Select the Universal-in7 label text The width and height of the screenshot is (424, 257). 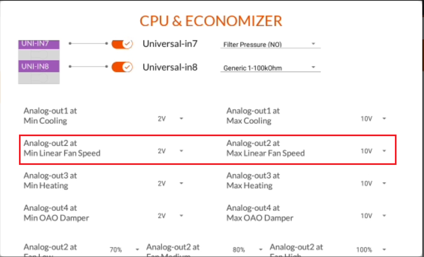(x=170, y=44)
